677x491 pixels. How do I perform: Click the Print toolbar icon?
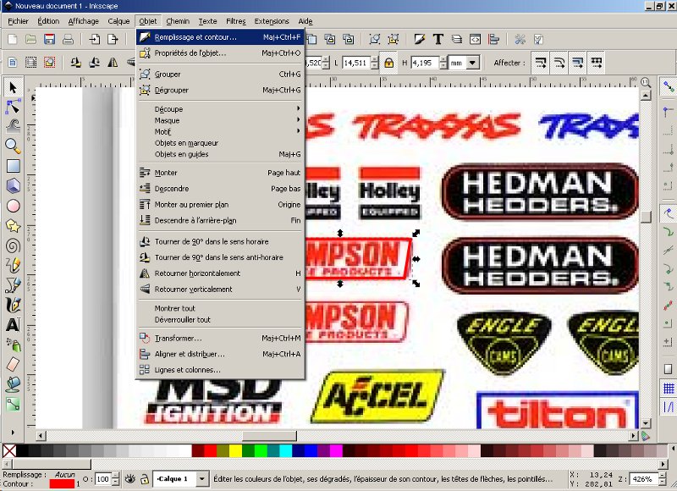68,39
